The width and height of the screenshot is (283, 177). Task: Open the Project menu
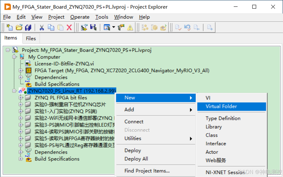[56, 17]
